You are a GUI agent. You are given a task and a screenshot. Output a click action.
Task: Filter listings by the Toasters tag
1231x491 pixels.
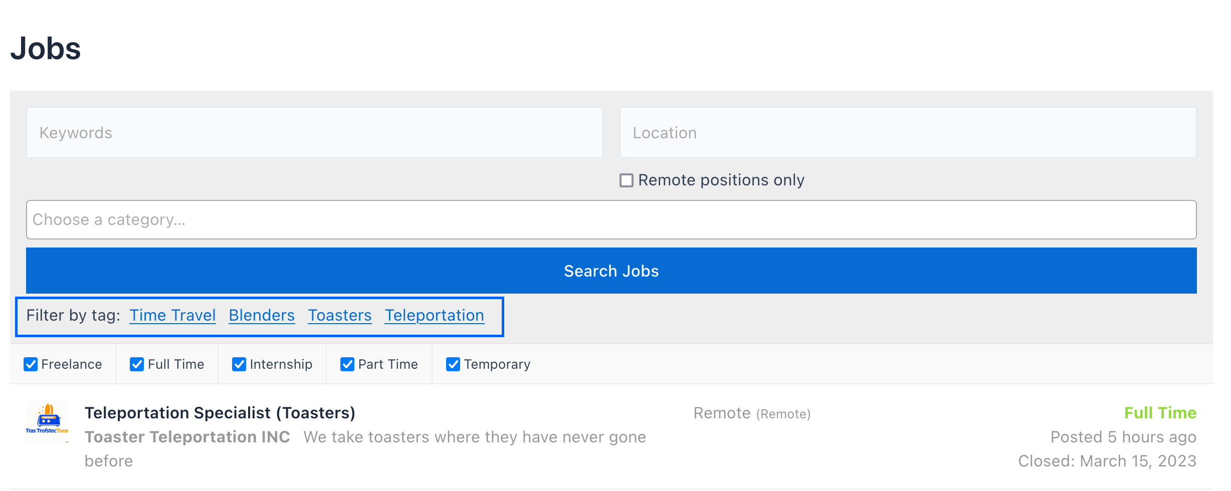[339, 315]
